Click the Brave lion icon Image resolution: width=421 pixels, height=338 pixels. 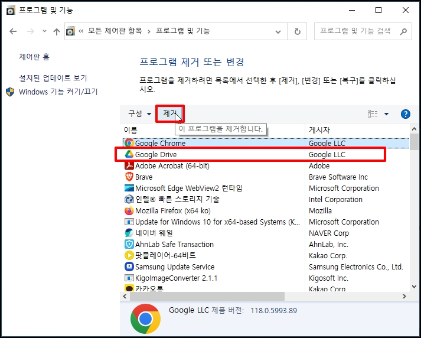tap(129, 177)
